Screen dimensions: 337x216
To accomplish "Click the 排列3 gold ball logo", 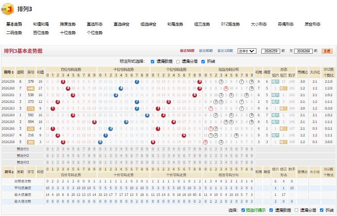I will click(x=8, y=9).
